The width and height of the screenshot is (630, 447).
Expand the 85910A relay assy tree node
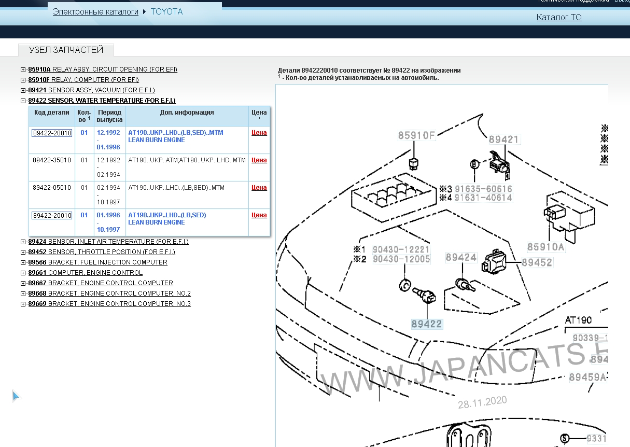pyautogui.click(x=23, y=69)
